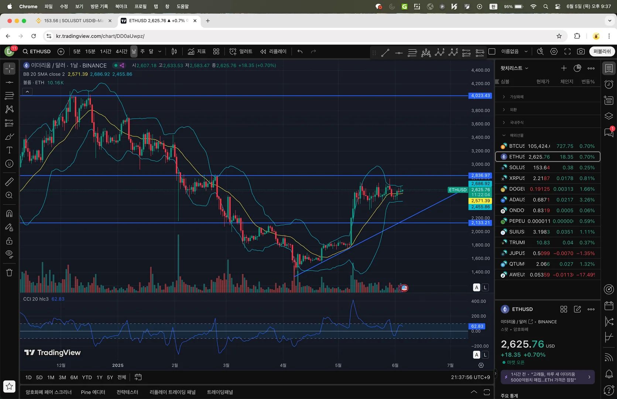Take a chart snapshot with the camera icon
The image size is (617, 399).
coord(581,51)
